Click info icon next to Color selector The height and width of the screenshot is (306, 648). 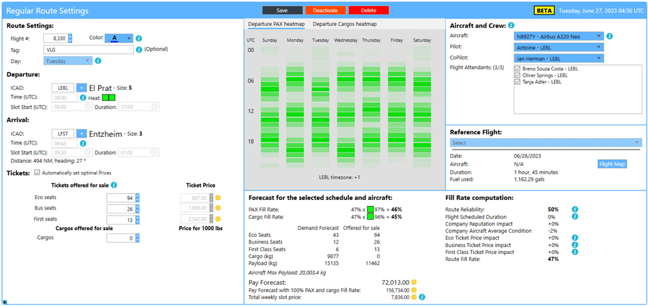pos(139,38)
